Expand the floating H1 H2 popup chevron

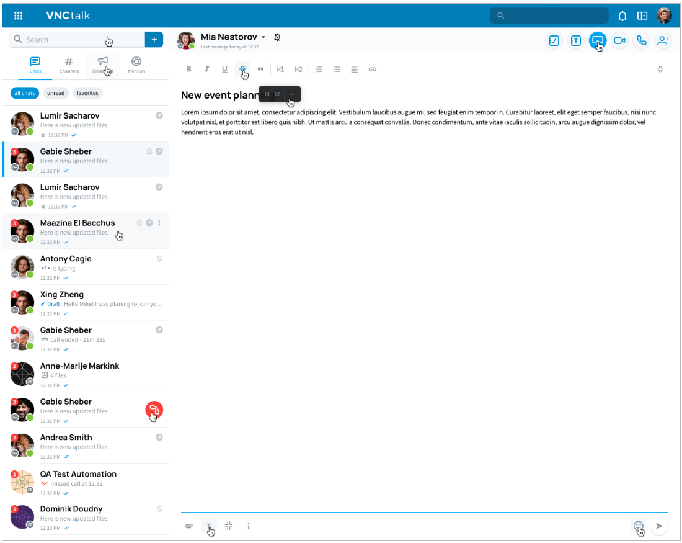pyautogui.click(x=291, y=94)
